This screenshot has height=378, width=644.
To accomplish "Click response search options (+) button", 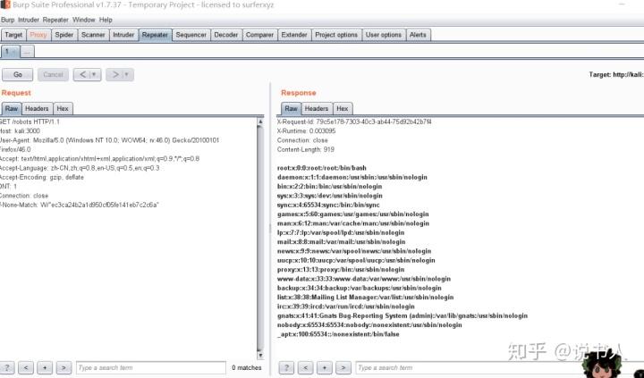I will point(325,368).
